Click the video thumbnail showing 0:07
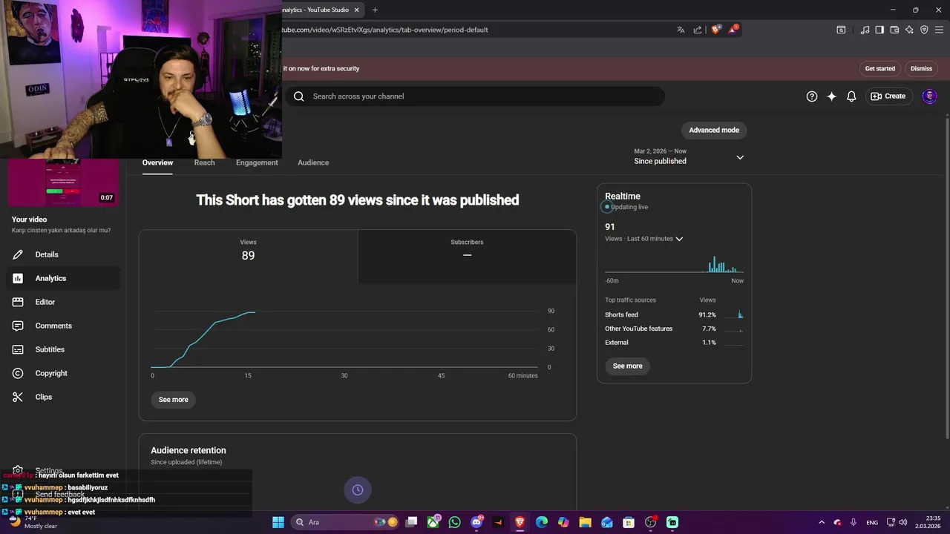Image resolution: width=950 pixels, height=534 pixels. (x=63, y=183)
